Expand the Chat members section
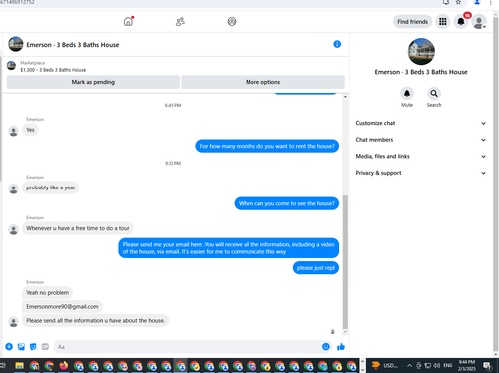This screenshot has width=499, height=373. [421, 140]
